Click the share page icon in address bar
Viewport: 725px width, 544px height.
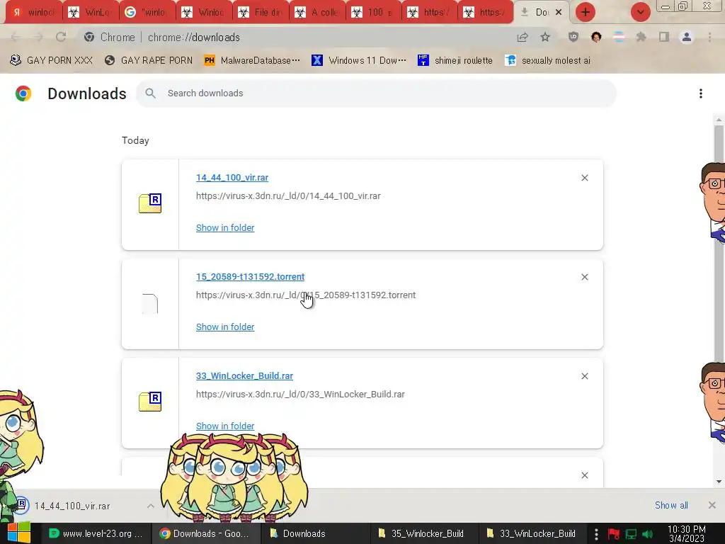point(523,37)
